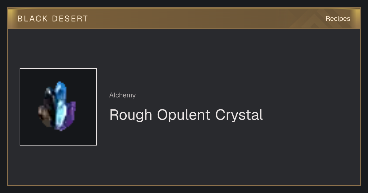The image size is (368, 193).
Task: Click the word "Rough" in the title
Action: coord(131,115)
